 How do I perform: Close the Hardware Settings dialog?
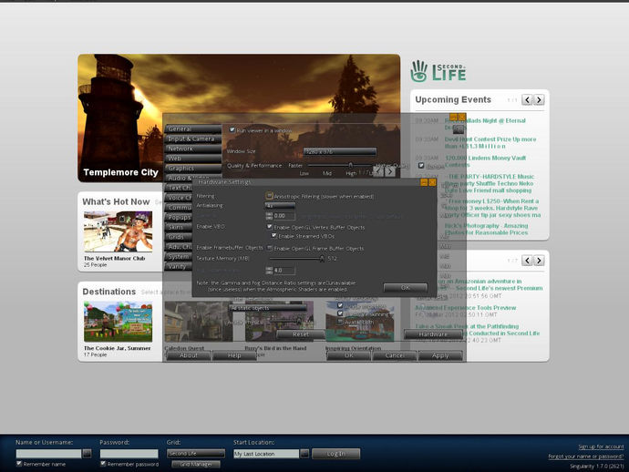click(x=432, y=182)
